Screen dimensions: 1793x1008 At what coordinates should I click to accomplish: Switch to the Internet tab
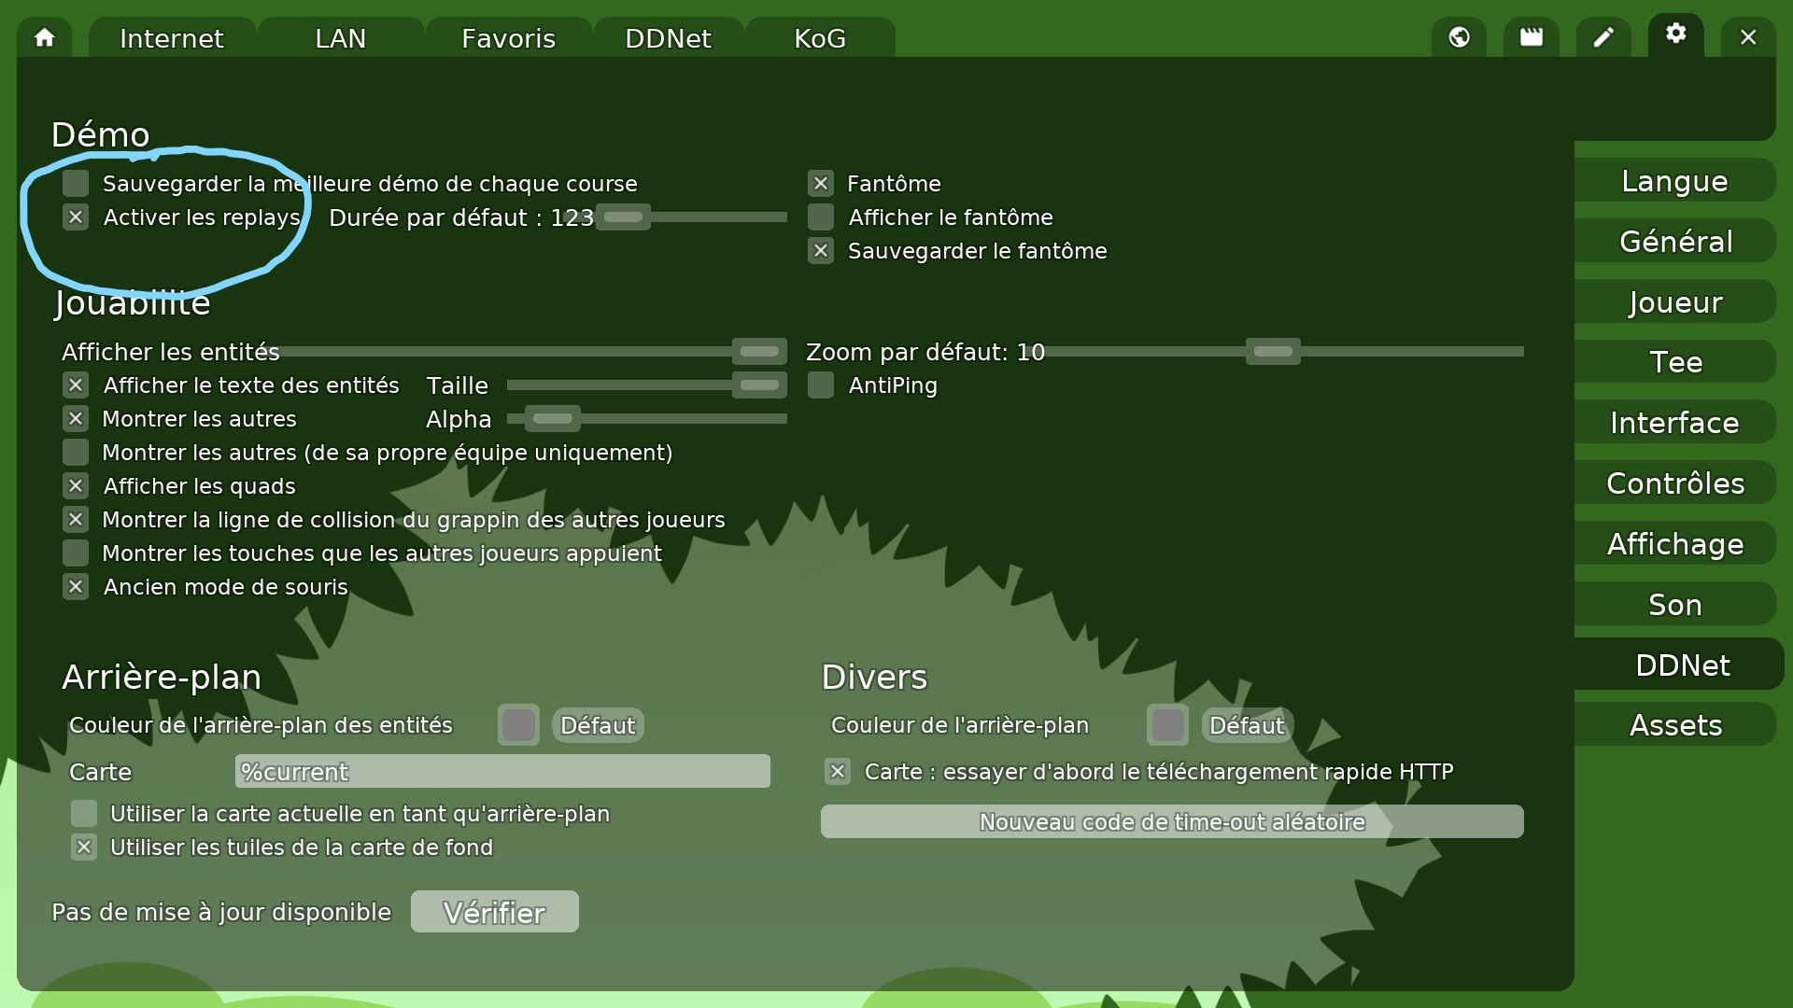tap(172, 38)
